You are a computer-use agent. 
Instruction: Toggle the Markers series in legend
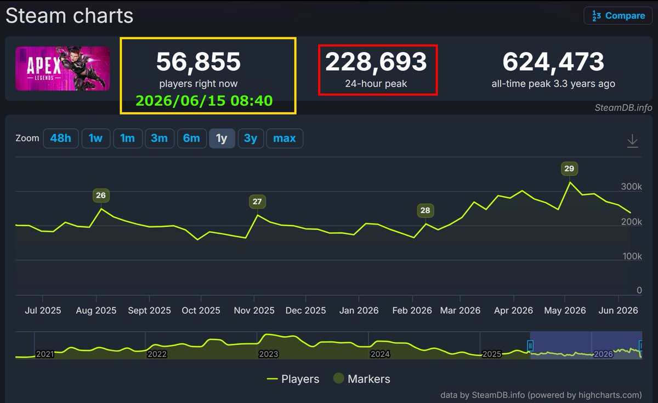(362, 379)
